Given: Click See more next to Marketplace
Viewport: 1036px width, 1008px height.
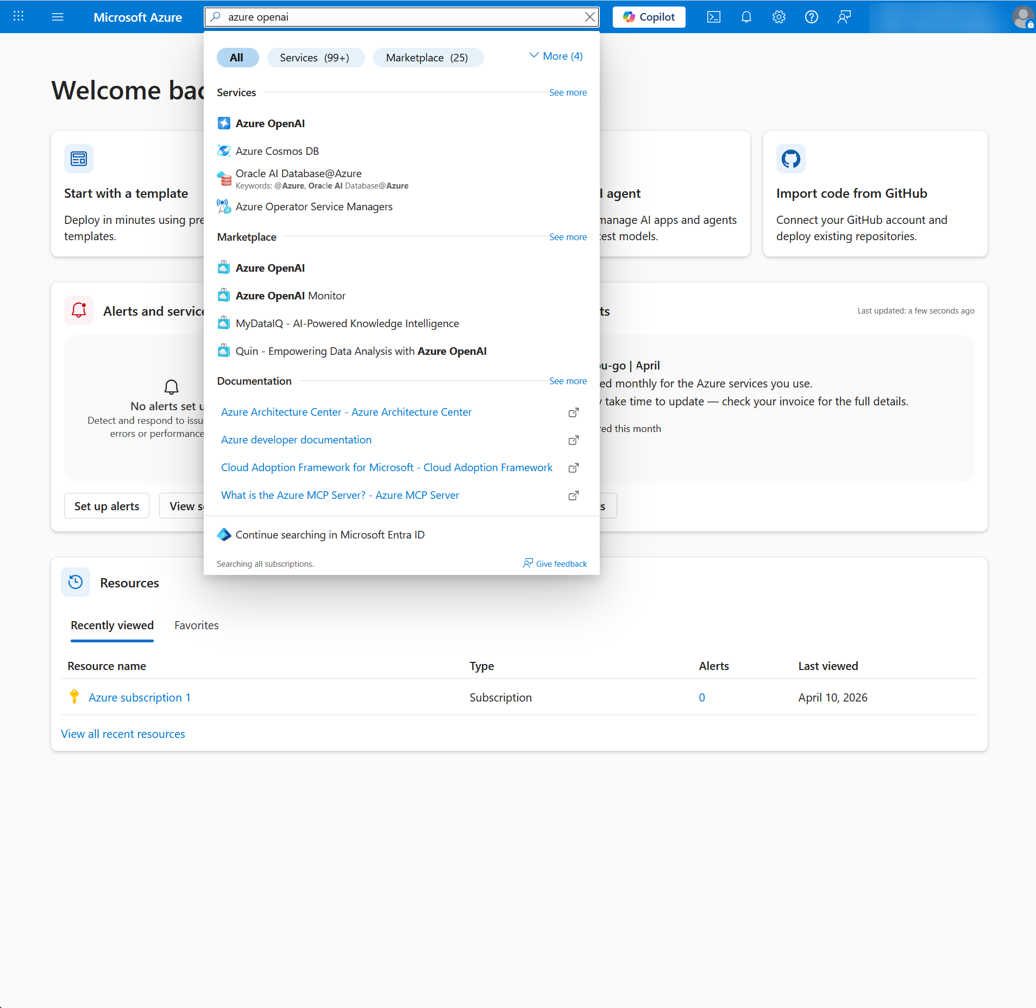Looking at the screenshot, I should pyautogui.click(x=568, y=237).
